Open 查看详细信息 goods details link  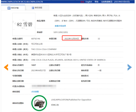(x=60, y=26)
